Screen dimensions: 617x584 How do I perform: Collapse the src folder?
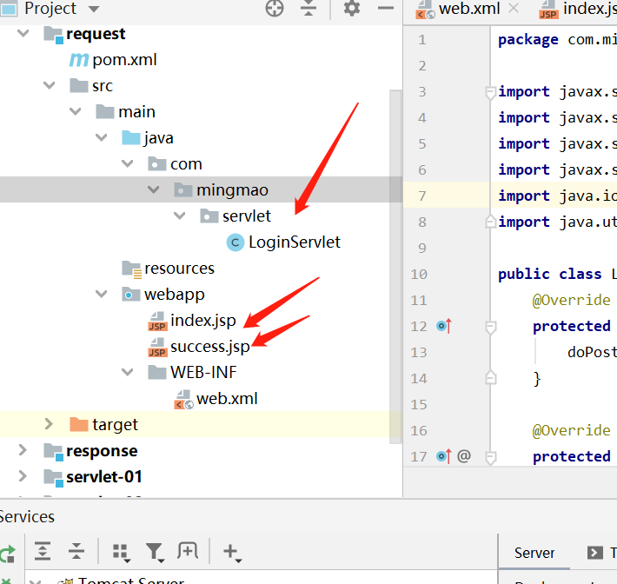pyautogui.click(x=50, y=85)
